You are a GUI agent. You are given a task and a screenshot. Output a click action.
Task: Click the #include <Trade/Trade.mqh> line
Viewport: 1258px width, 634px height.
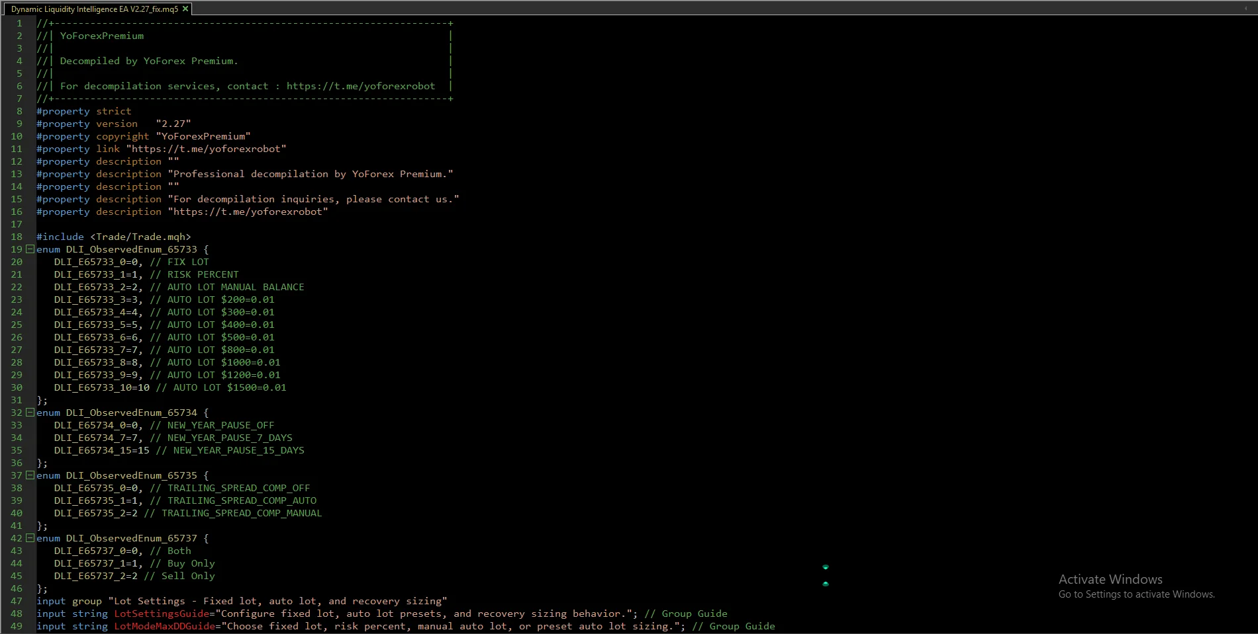(x=114, y=237)
